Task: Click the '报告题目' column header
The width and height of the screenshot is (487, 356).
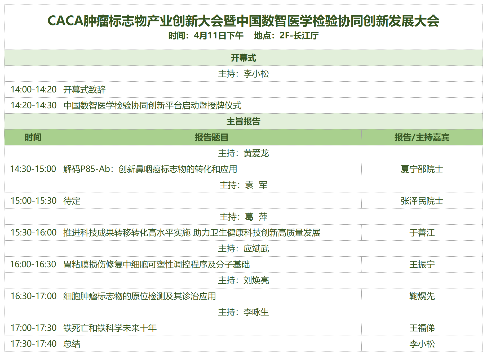Action: (x=211, y=137)
